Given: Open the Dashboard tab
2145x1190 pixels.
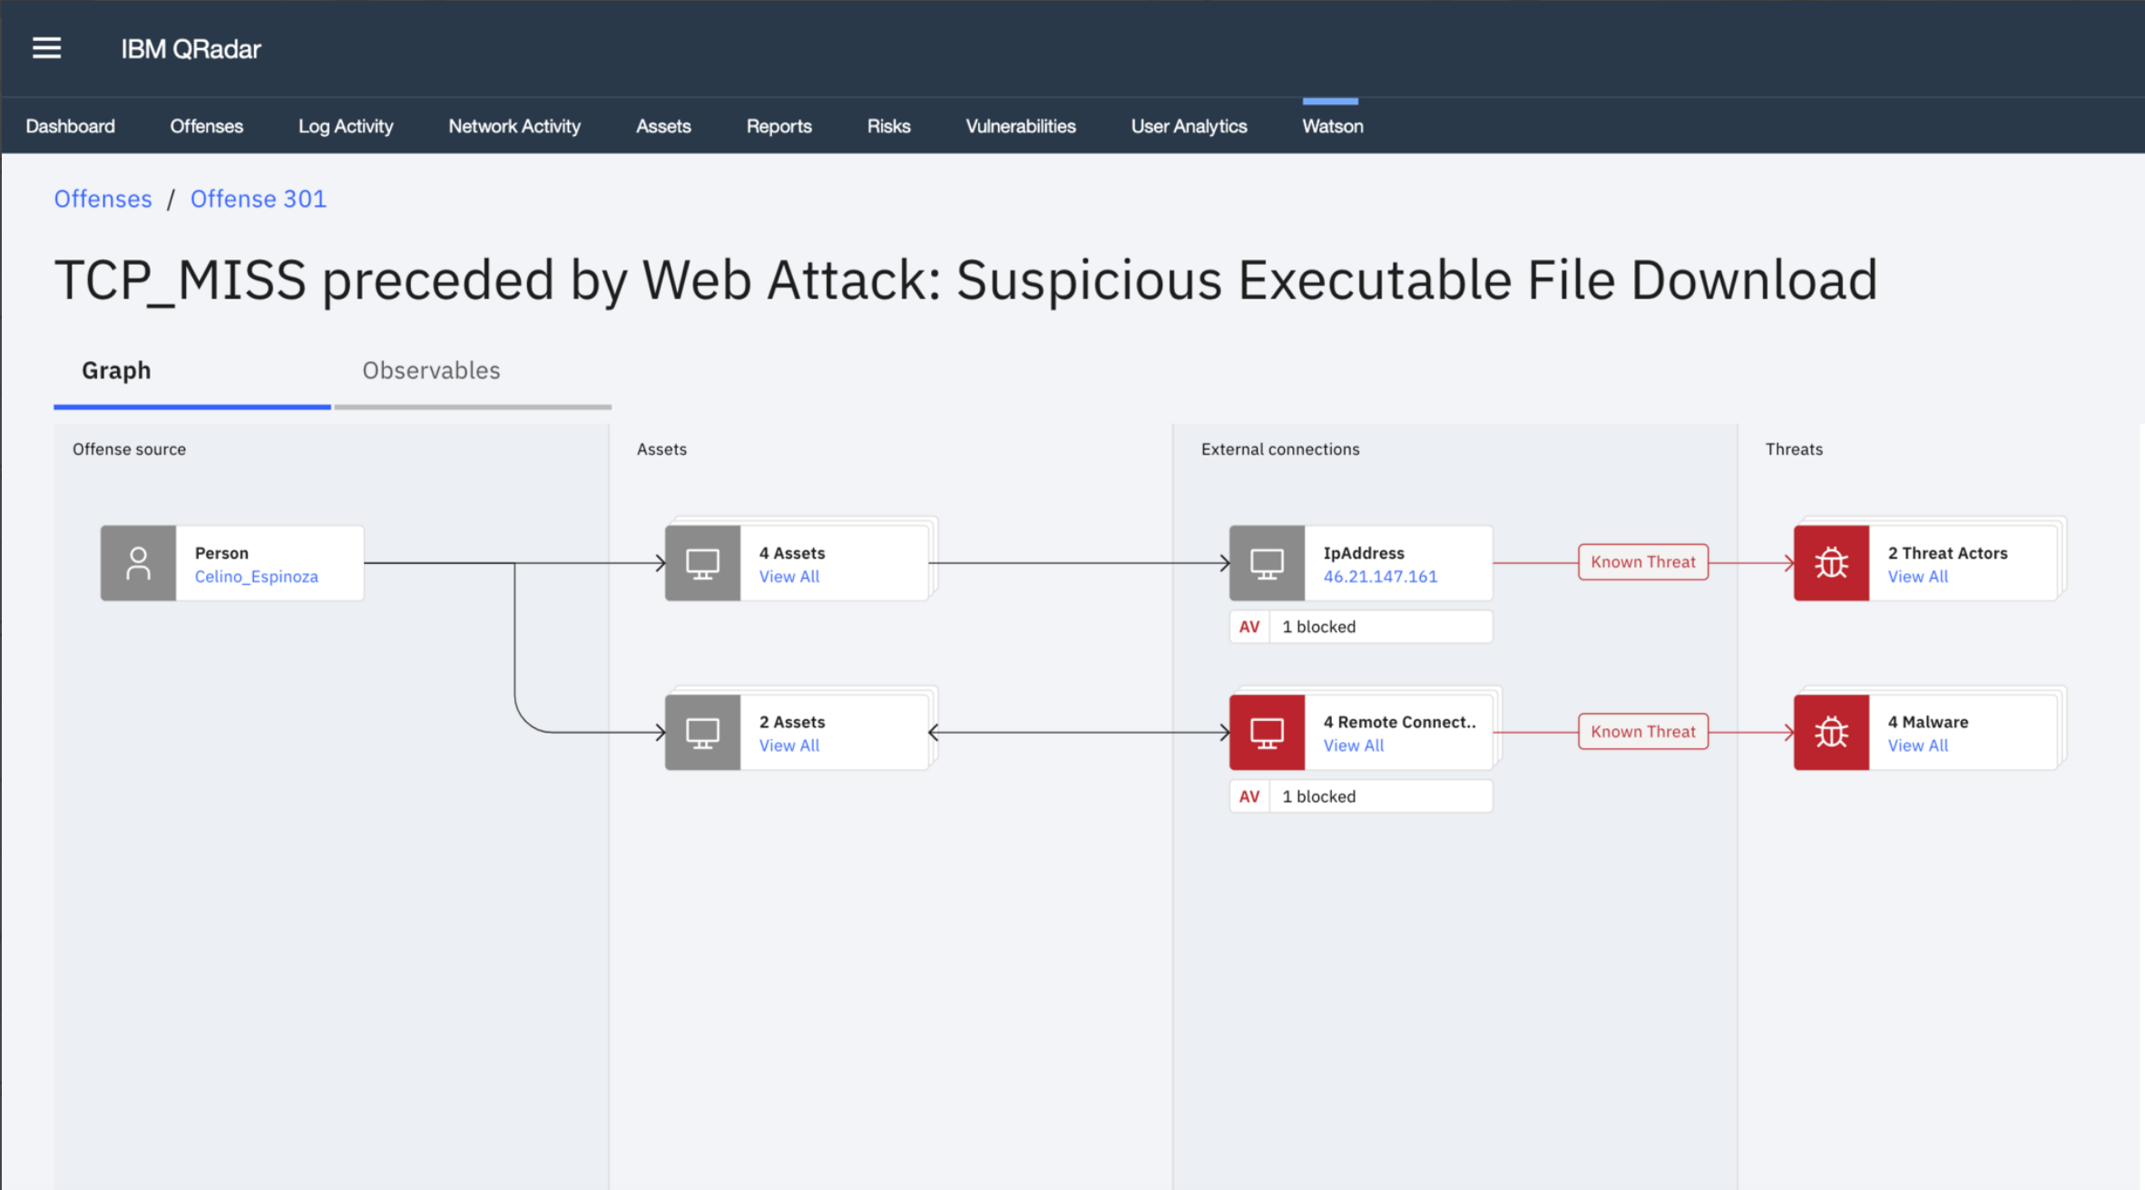Looking at the screenshot, I should tap(70, 126).
